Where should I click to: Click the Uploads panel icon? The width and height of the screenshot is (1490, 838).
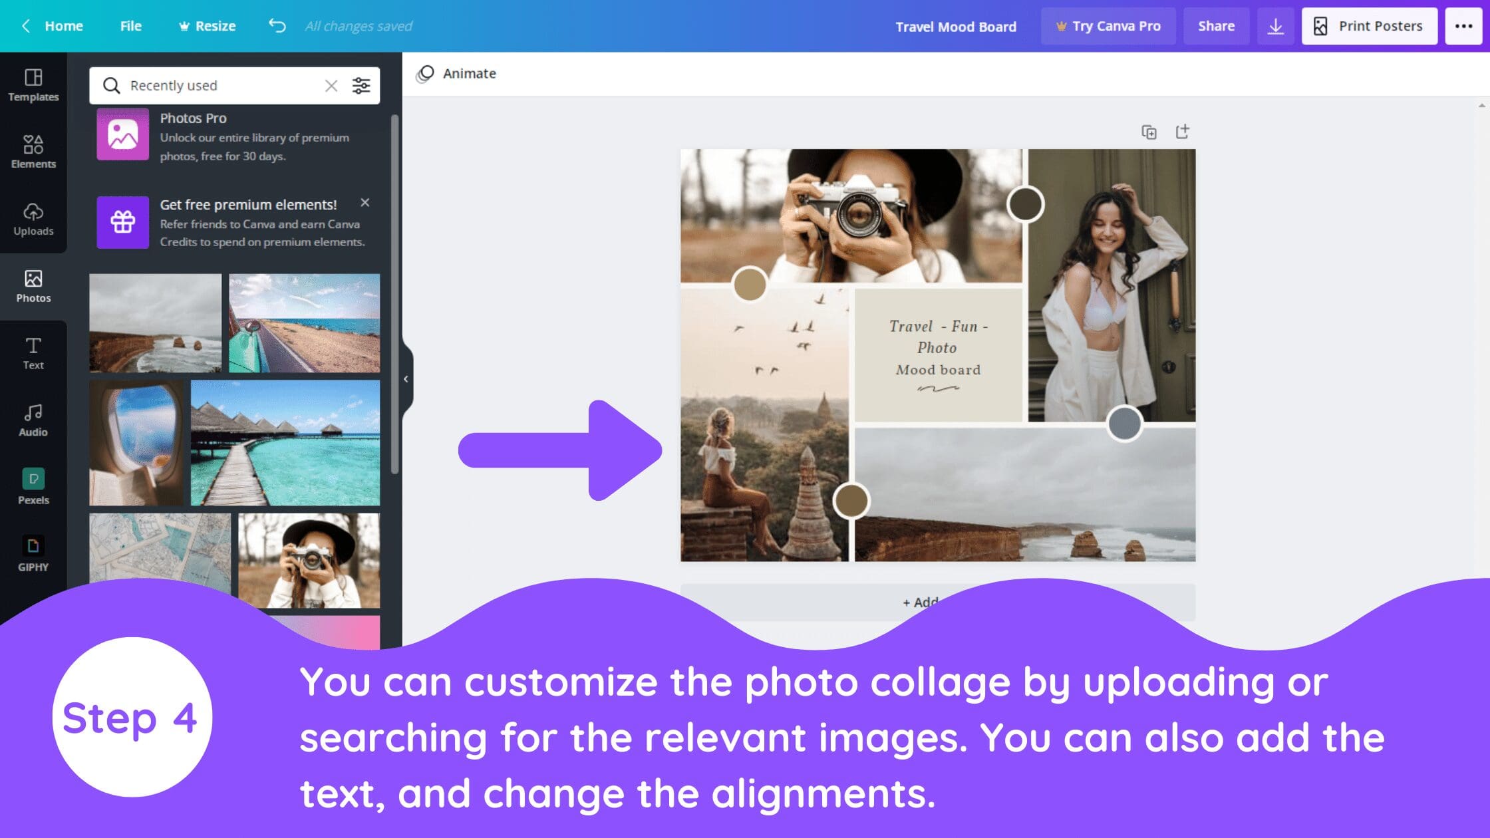(x=33, y=218)
